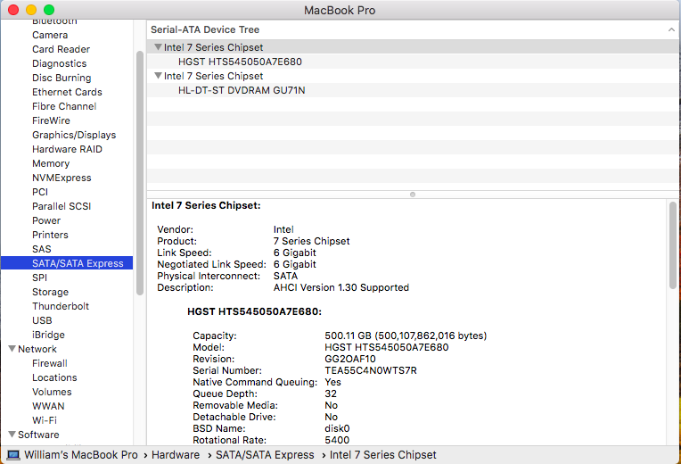Click Hardware in the path bar
Screen dimensions: 681x464
[175, 455]
